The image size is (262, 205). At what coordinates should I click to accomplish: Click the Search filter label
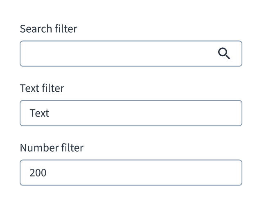pyautogui.click(x=48, y=29)
